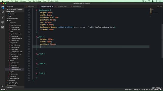Open the Search view in activity bar

click(3, 12)
